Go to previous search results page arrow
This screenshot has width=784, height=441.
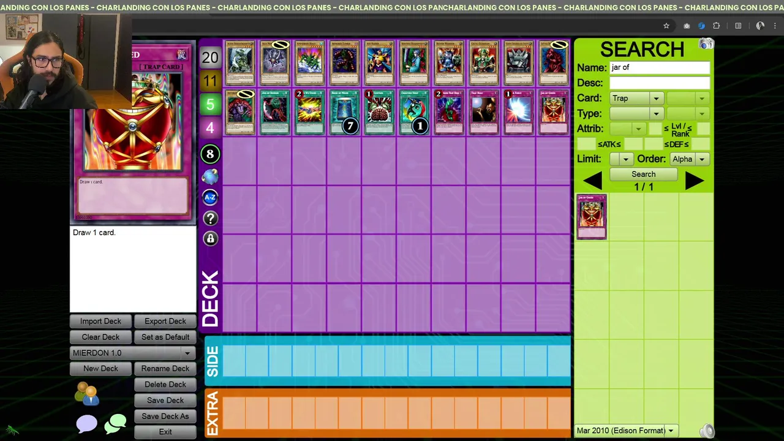pos(592,181)
